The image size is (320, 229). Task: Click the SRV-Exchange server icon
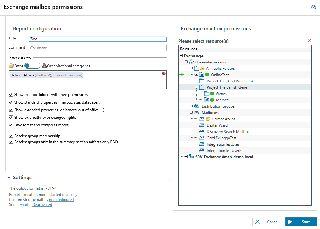[191, 157]
